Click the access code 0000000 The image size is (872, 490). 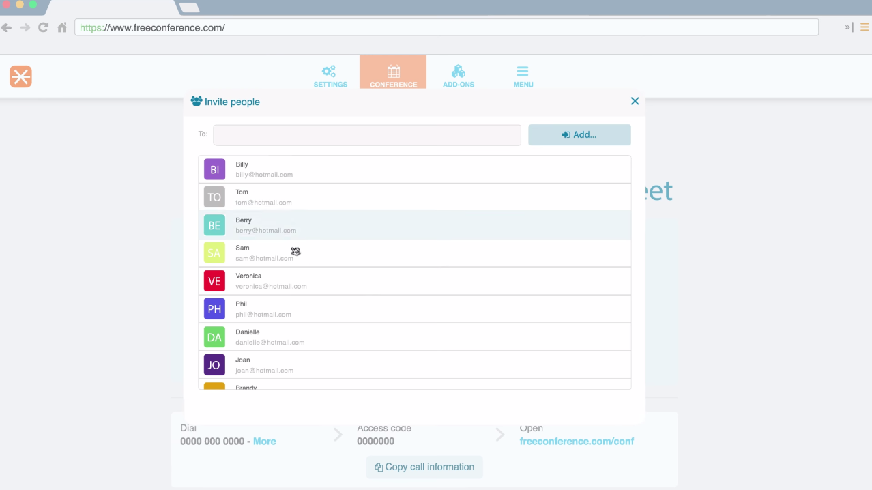pos(375,442)
